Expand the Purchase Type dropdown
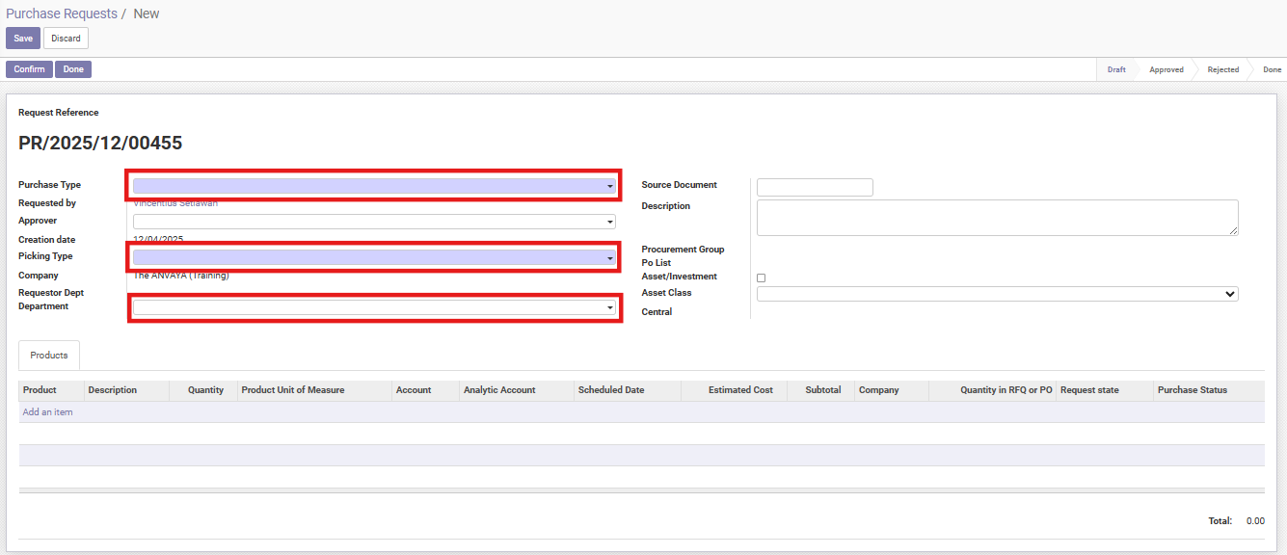The height and width of the screenshot is (555, 1287). point(374,186)
